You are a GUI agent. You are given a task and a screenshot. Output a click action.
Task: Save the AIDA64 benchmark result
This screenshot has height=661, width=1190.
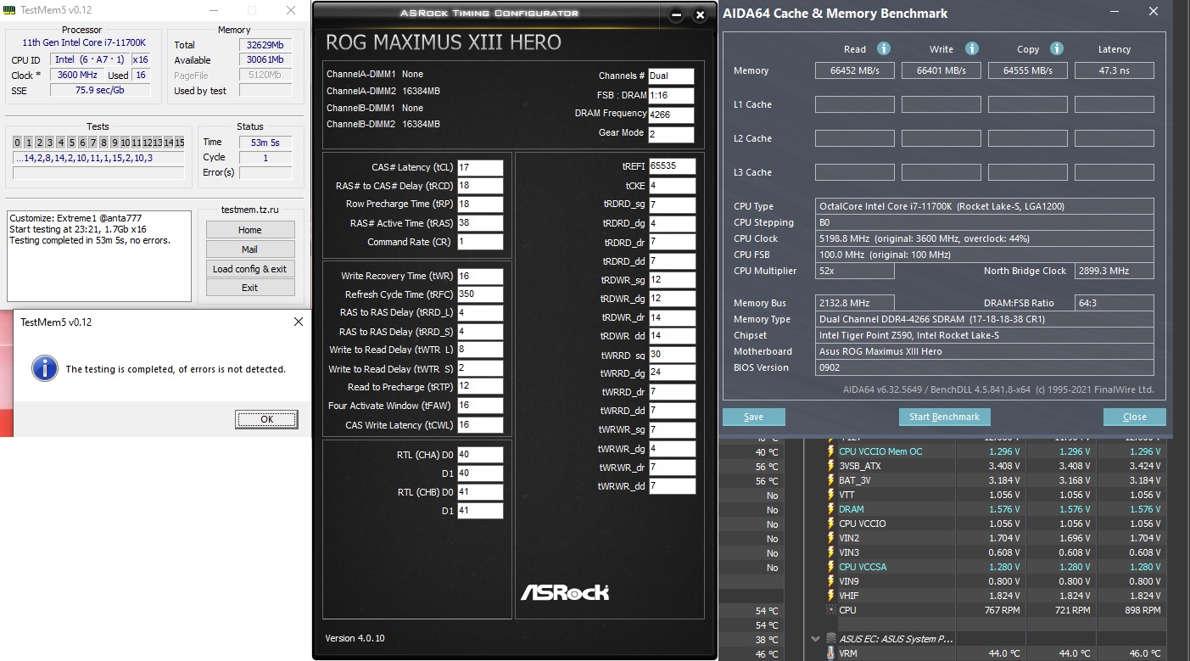pos(754,417)
